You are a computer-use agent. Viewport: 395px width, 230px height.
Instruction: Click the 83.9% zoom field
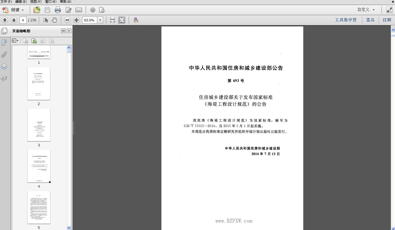(90, 20)
